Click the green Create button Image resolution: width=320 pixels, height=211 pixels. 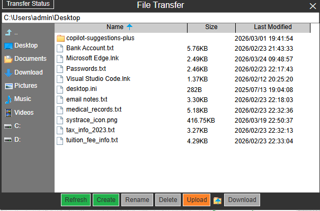click(106, 200)
